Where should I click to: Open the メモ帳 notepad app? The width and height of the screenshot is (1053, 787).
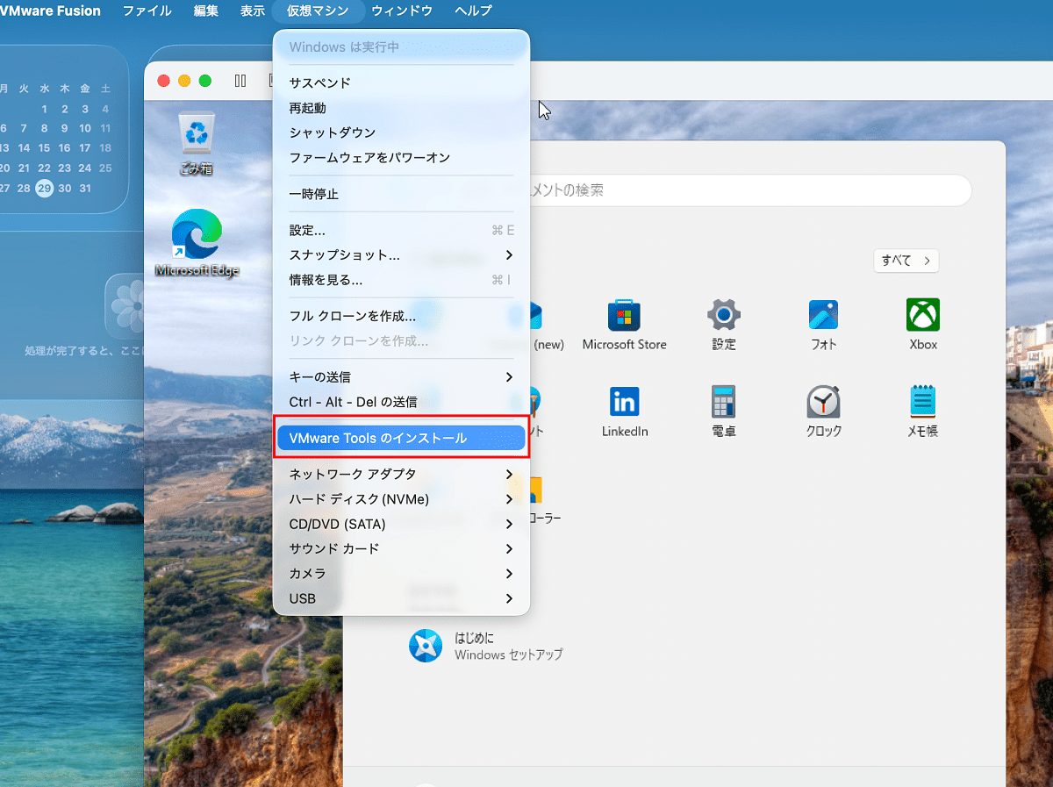coord(923,411)
